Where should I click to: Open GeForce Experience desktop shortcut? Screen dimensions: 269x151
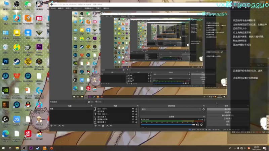pos(5,93)
